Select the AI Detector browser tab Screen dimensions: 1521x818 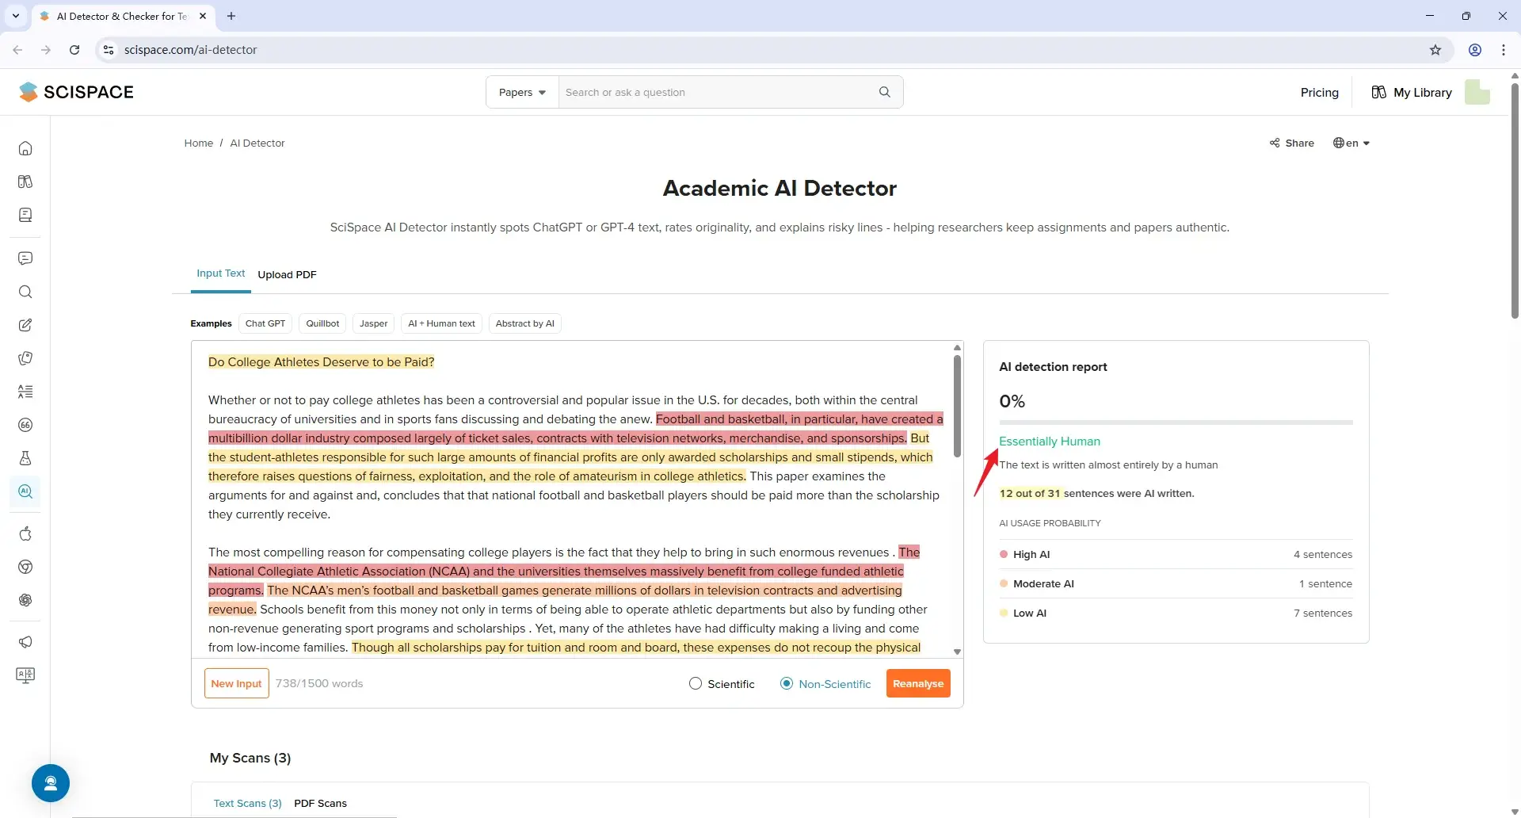pos(123,16)
